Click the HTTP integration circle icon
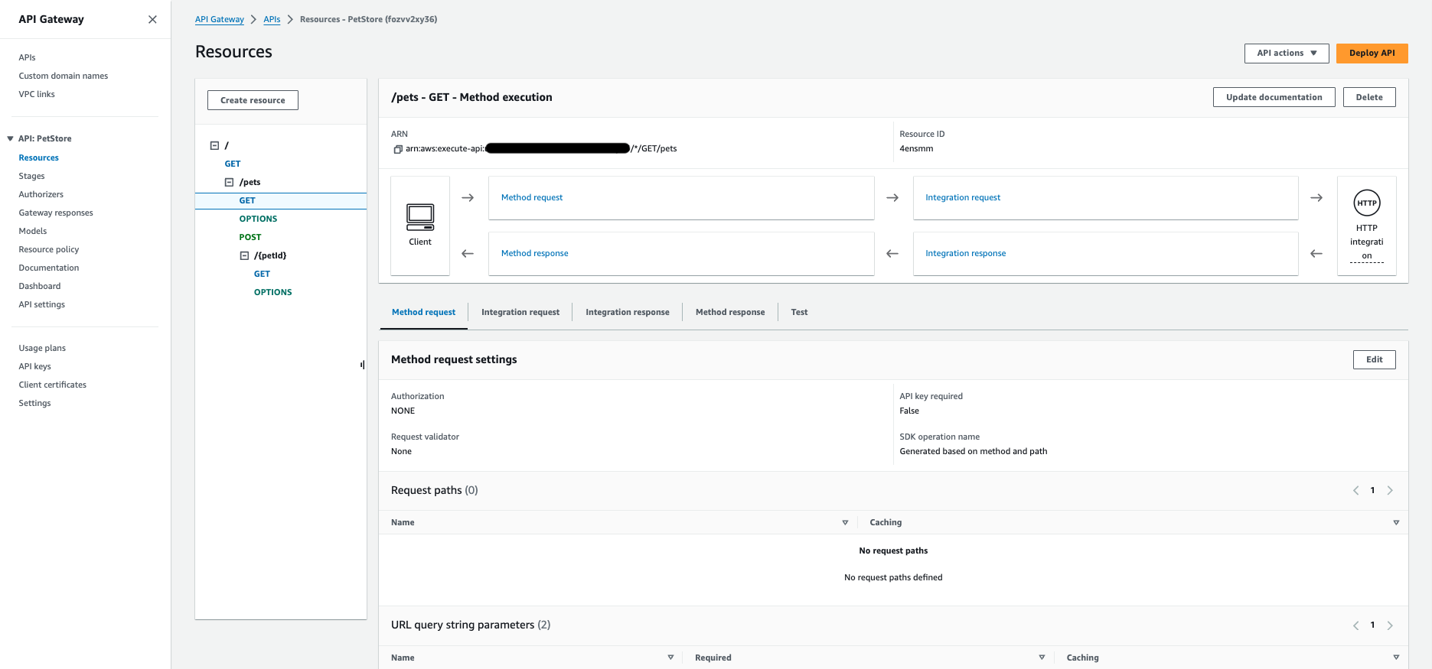Viewport: 1432px width, 669px height. point(1366,203)
